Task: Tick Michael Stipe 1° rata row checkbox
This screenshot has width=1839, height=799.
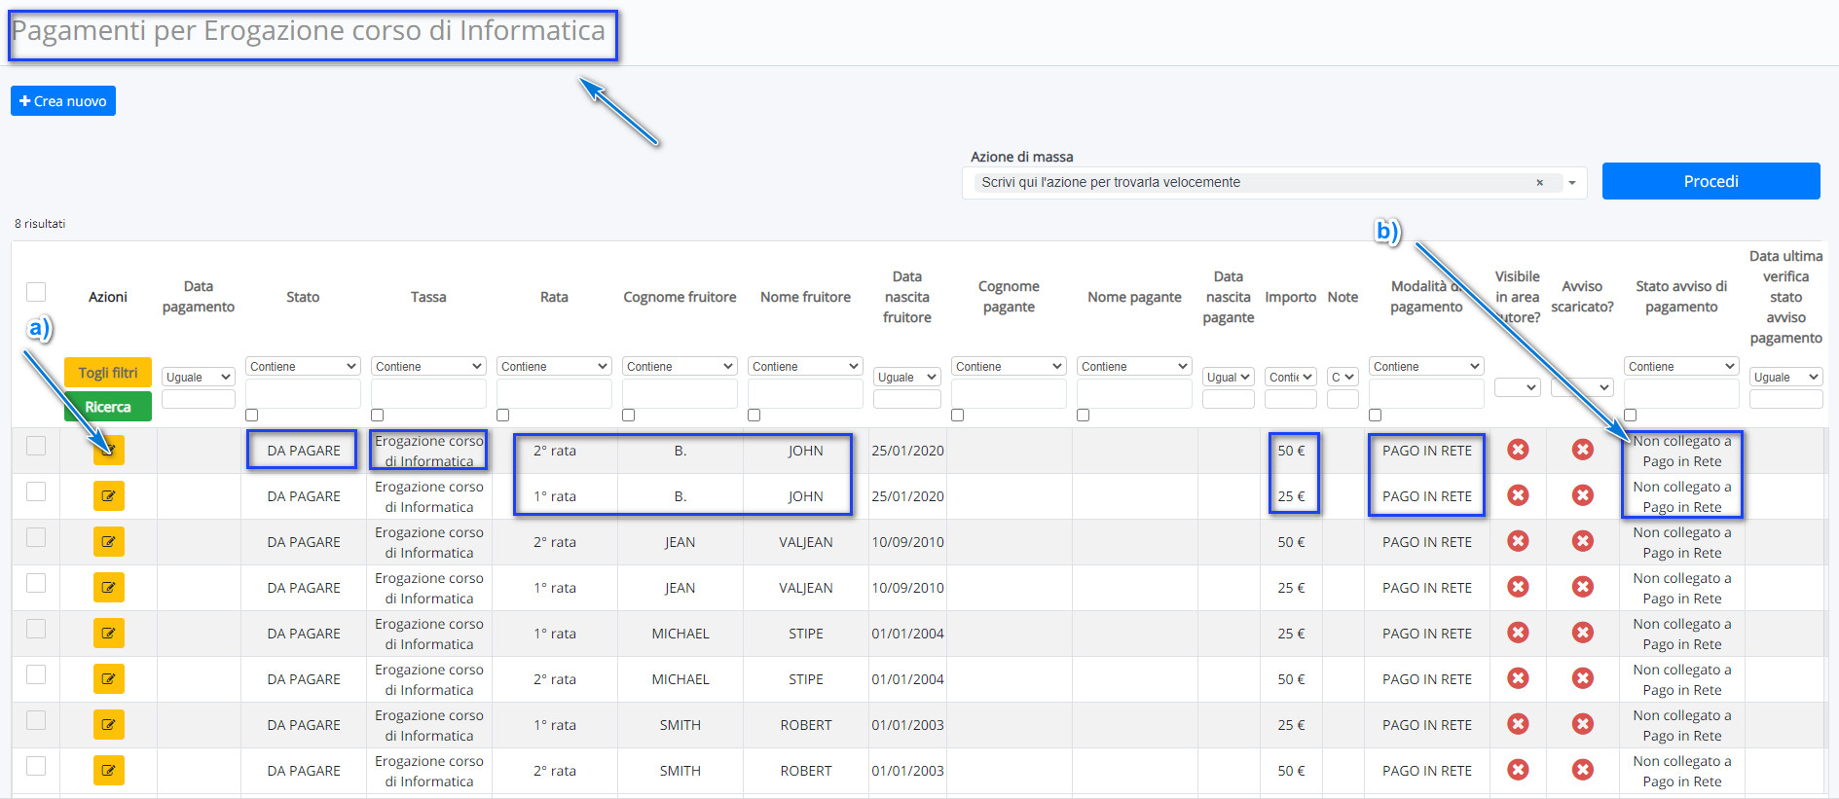Action: pos(36,629)
